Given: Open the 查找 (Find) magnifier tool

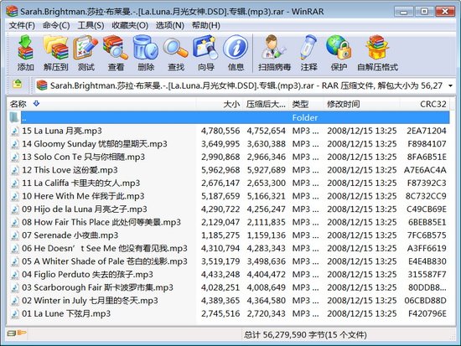Looking at the screenshot, I should [x=176, y=53].
